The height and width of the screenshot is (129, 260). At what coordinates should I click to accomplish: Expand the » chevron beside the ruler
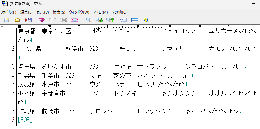click(2, 26)
